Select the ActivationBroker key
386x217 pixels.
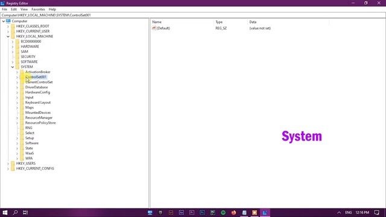37,72
